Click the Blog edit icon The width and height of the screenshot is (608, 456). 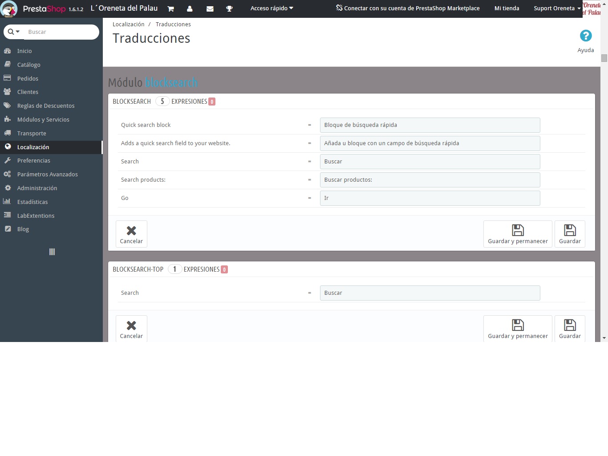(8, 229)
